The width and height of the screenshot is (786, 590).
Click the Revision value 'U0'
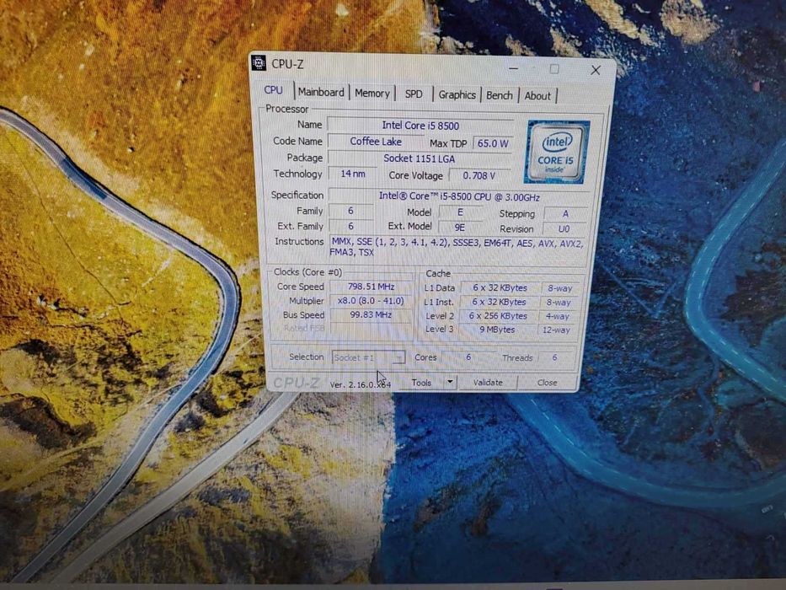tap(564, 228)
